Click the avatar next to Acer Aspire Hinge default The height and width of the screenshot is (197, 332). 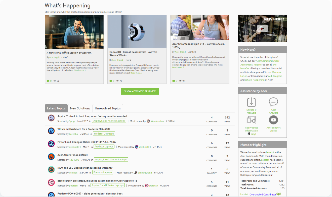coord(51,157)
